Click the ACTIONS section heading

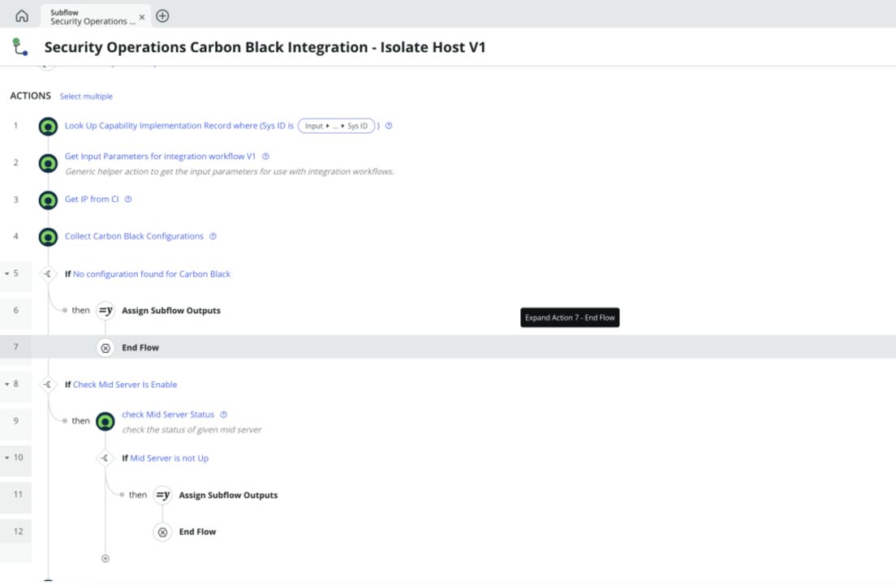[30, 96]
